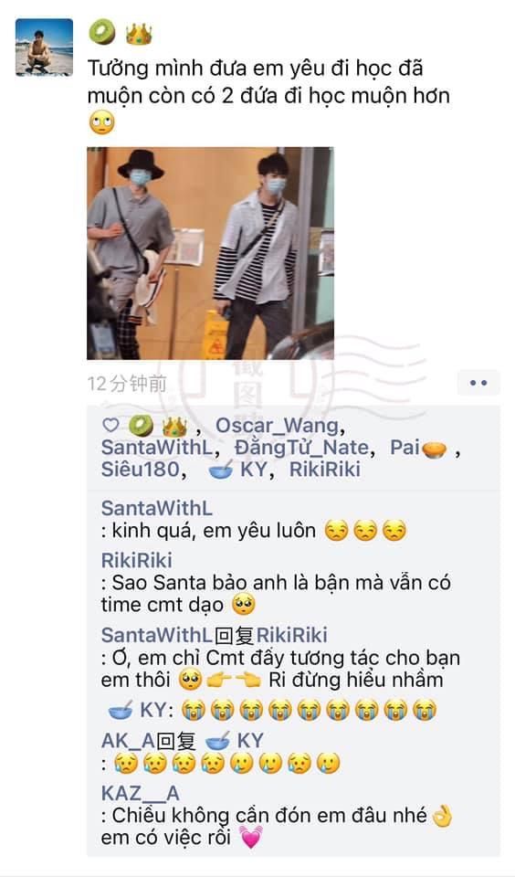Open RikiRiki commenter name above second comment
This screenshot has height=877, width=515.
point(136,560)
